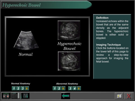
Task: Click the Hyperechoic Bowel title banner
Action: click(x=46, y=5)
